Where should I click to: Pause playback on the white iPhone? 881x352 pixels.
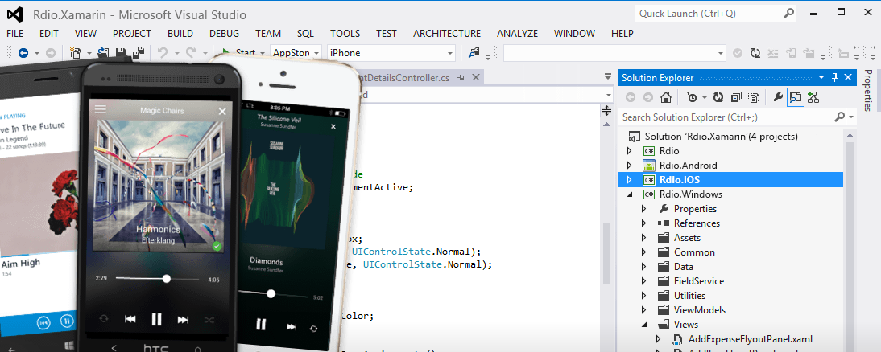(261, 324)
